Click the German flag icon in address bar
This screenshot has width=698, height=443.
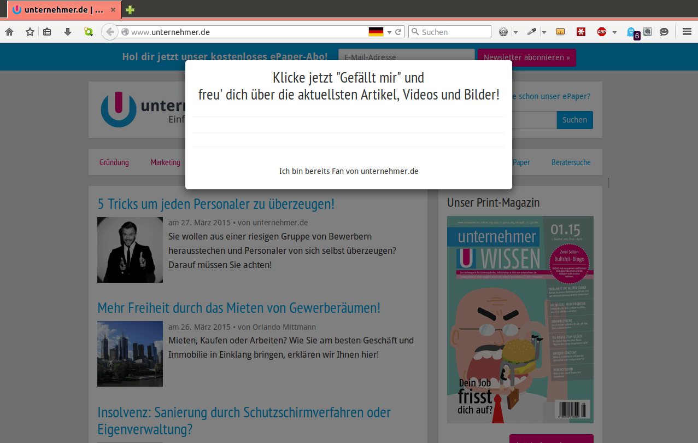[376, 32]
